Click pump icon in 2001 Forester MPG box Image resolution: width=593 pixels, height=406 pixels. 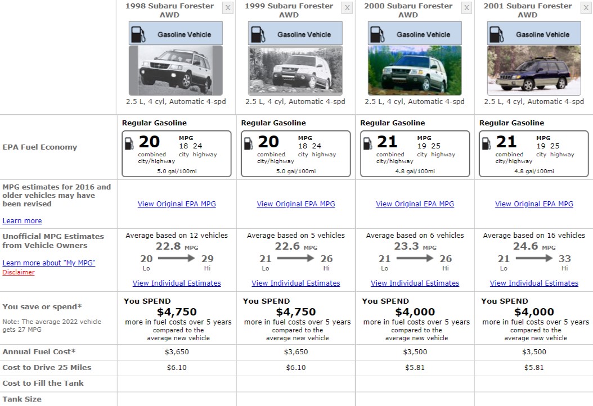tap(486, 143)
